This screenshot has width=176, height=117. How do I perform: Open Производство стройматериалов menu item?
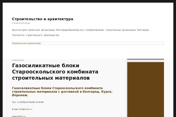pyautogui.click(x=86, y=30)
